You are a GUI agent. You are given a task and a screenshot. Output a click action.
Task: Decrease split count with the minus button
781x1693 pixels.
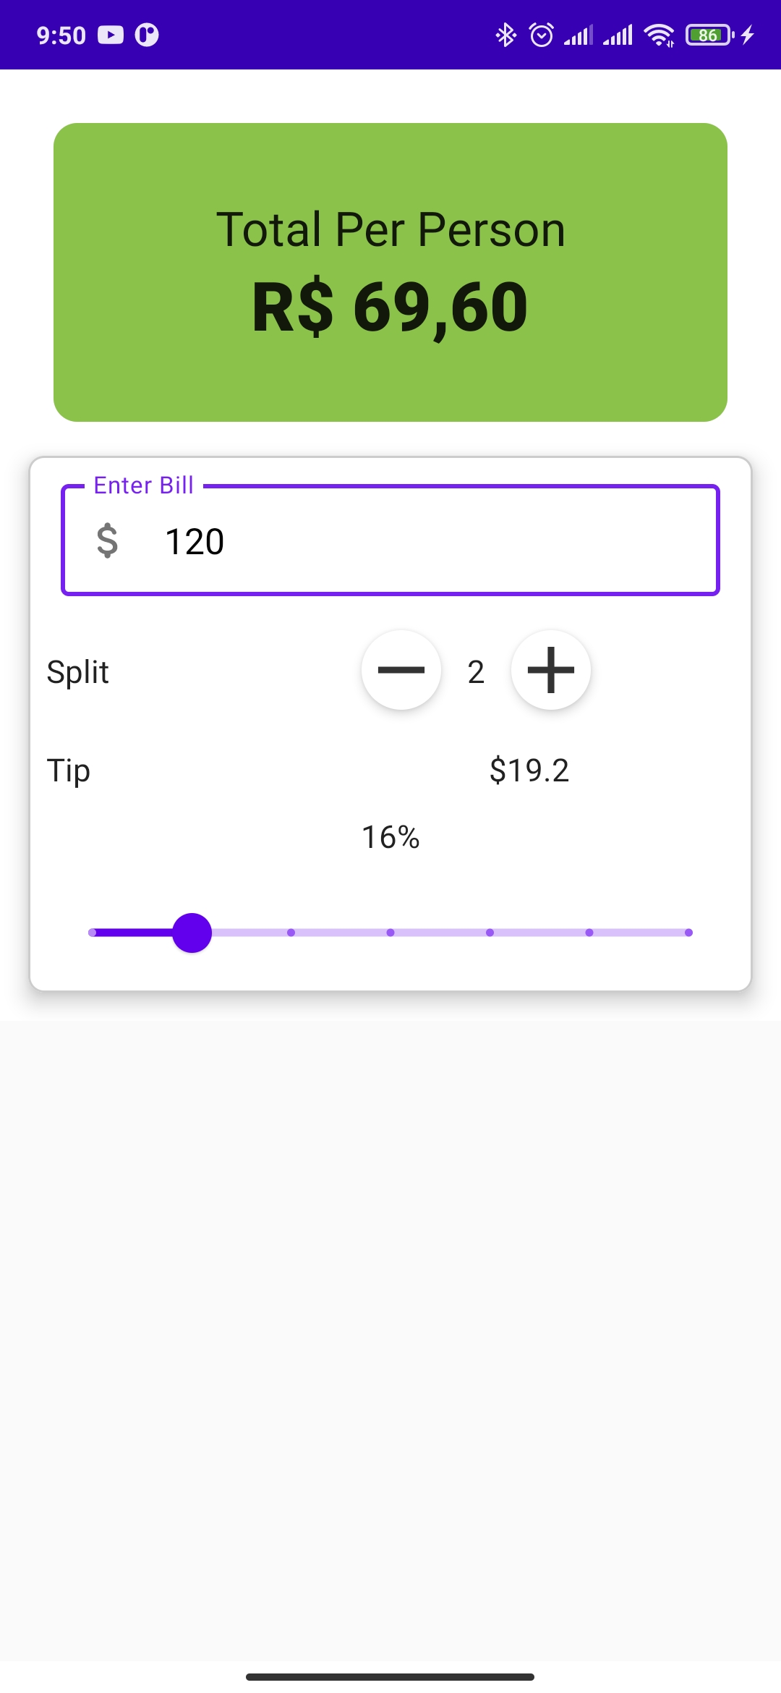coord(401,671)
